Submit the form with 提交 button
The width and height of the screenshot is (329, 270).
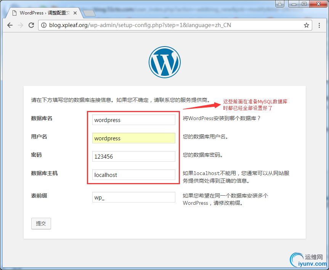tap(41, 223)
